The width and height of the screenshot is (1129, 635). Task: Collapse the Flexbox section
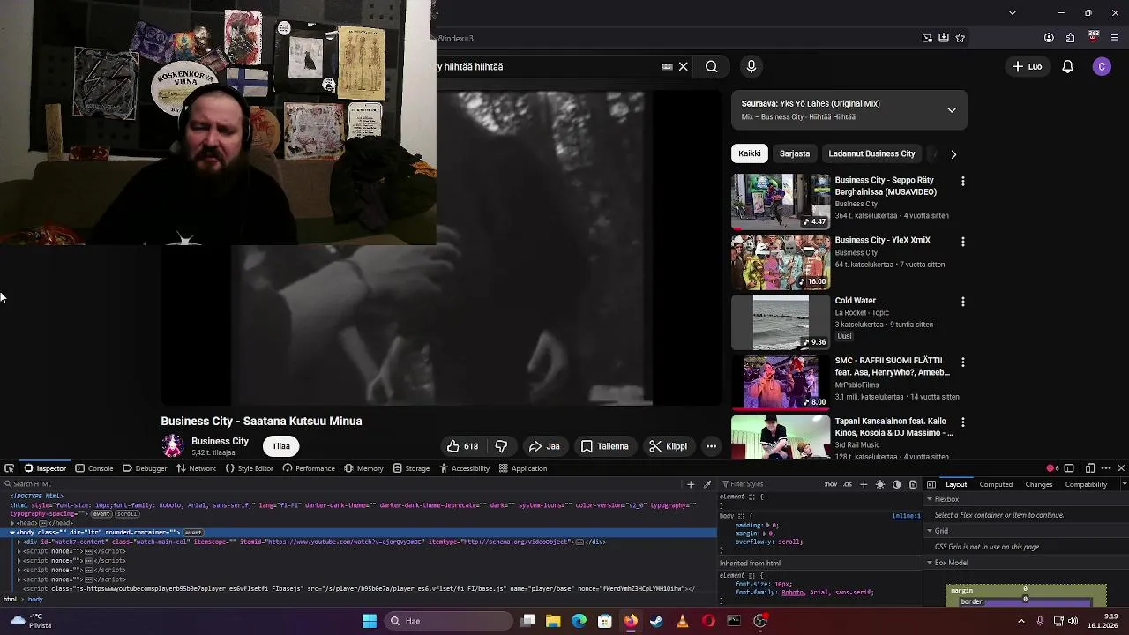(x=930, y=499)
